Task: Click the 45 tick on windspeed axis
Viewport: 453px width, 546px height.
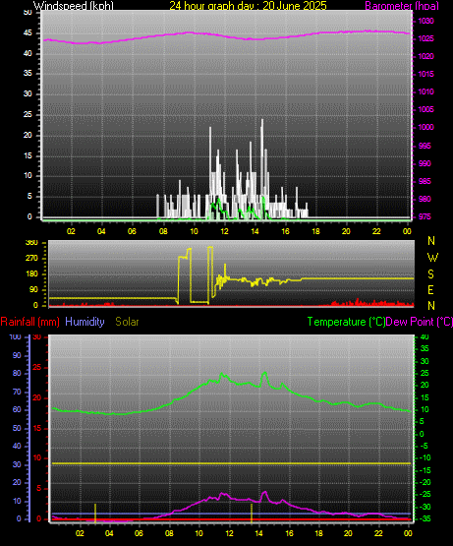Action: 28,33
